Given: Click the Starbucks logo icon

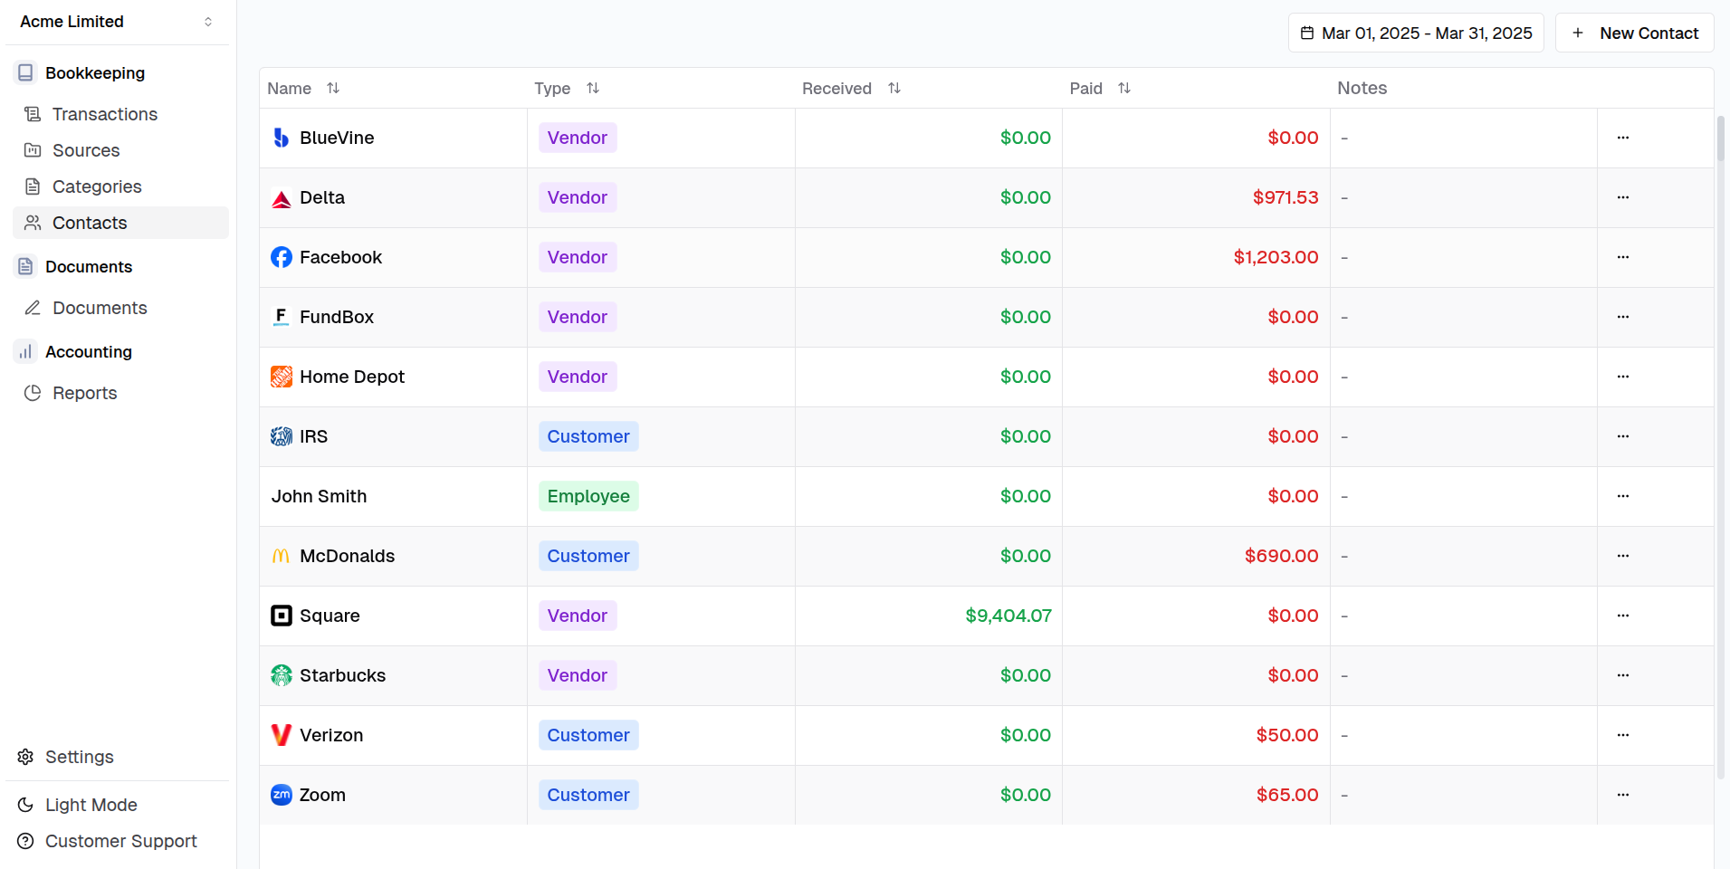Looking at the screenshot, I should click(282, 675).
